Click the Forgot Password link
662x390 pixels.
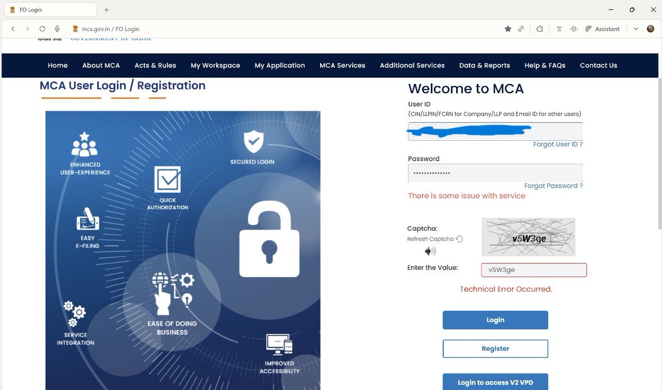click(553, 186)
